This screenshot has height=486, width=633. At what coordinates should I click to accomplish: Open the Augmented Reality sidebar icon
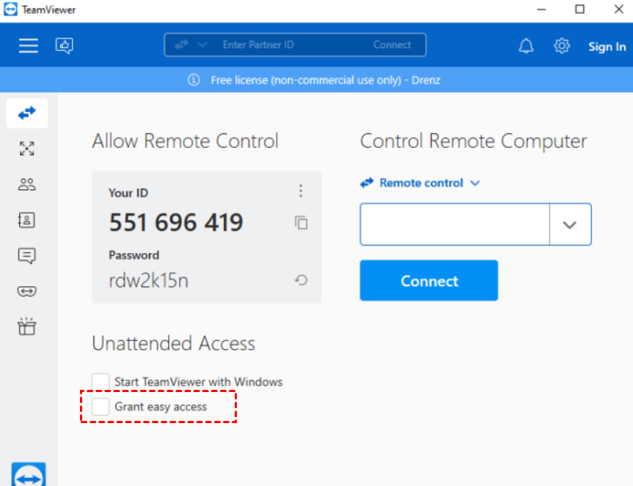coord(27,291)
